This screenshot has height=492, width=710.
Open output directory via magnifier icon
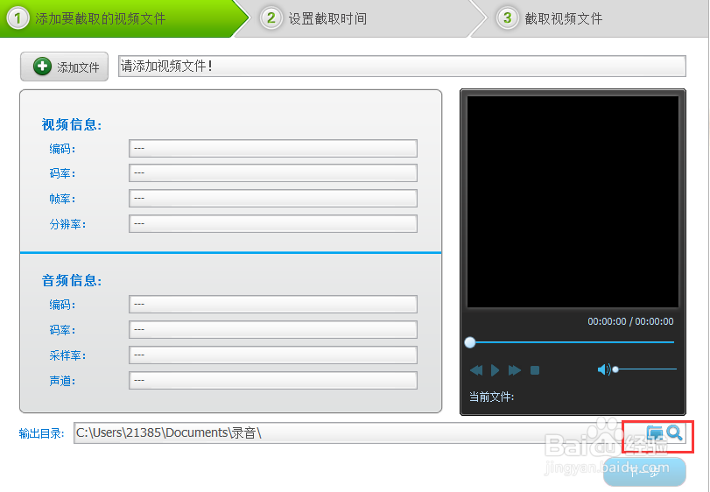pyautogui.click(x=675, y=433)
